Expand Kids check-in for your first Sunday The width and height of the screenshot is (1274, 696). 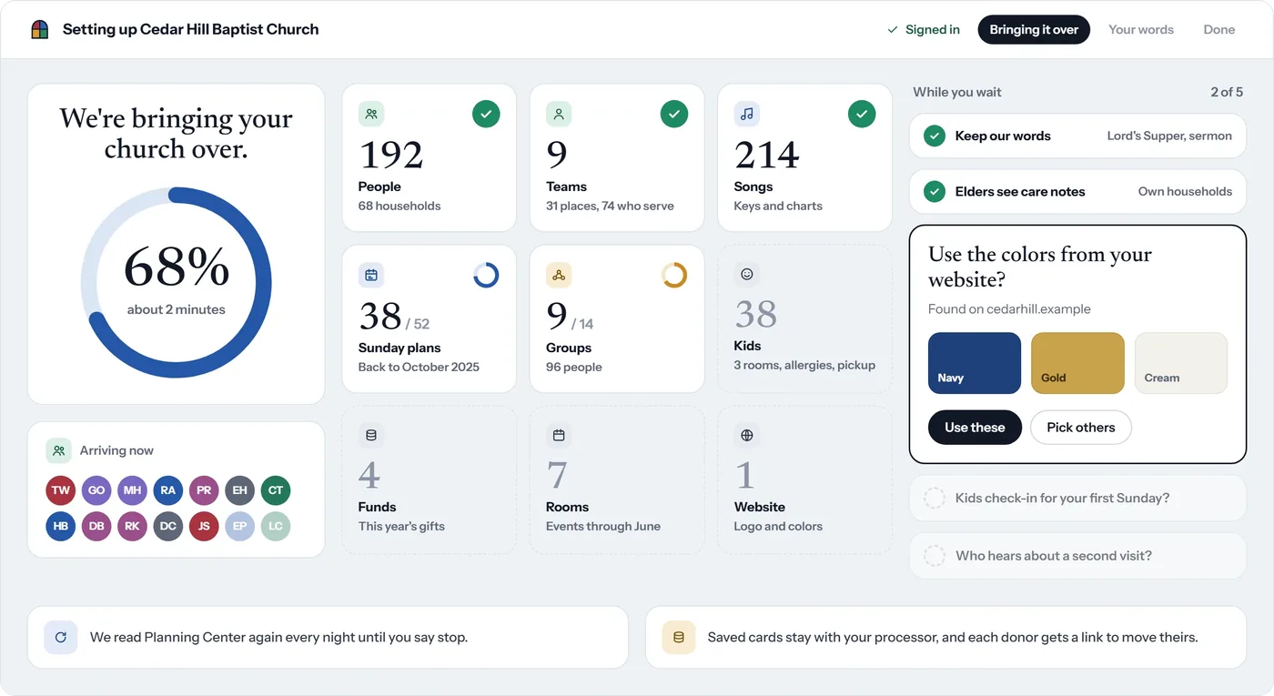(1077, 499)
